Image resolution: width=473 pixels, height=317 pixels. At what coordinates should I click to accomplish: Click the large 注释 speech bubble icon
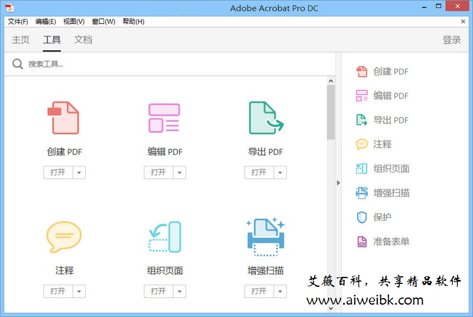tap(64, 237)
